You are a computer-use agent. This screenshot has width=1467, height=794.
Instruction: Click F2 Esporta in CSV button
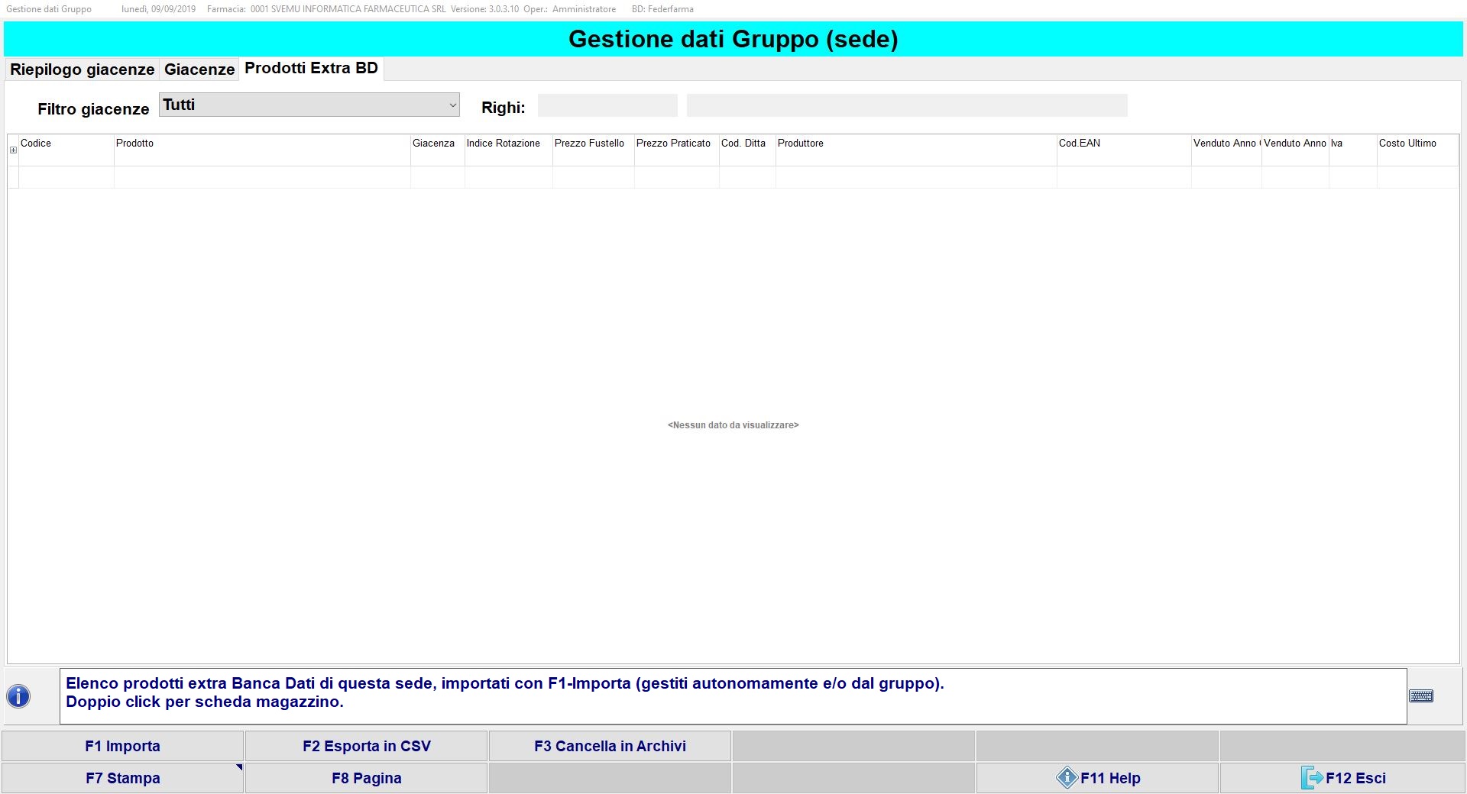(x=366, y=746)
